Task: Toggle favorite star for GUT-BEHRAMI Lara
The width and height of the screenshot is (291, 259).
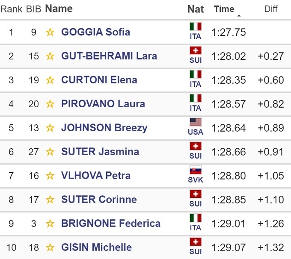Action: [50, 56]
